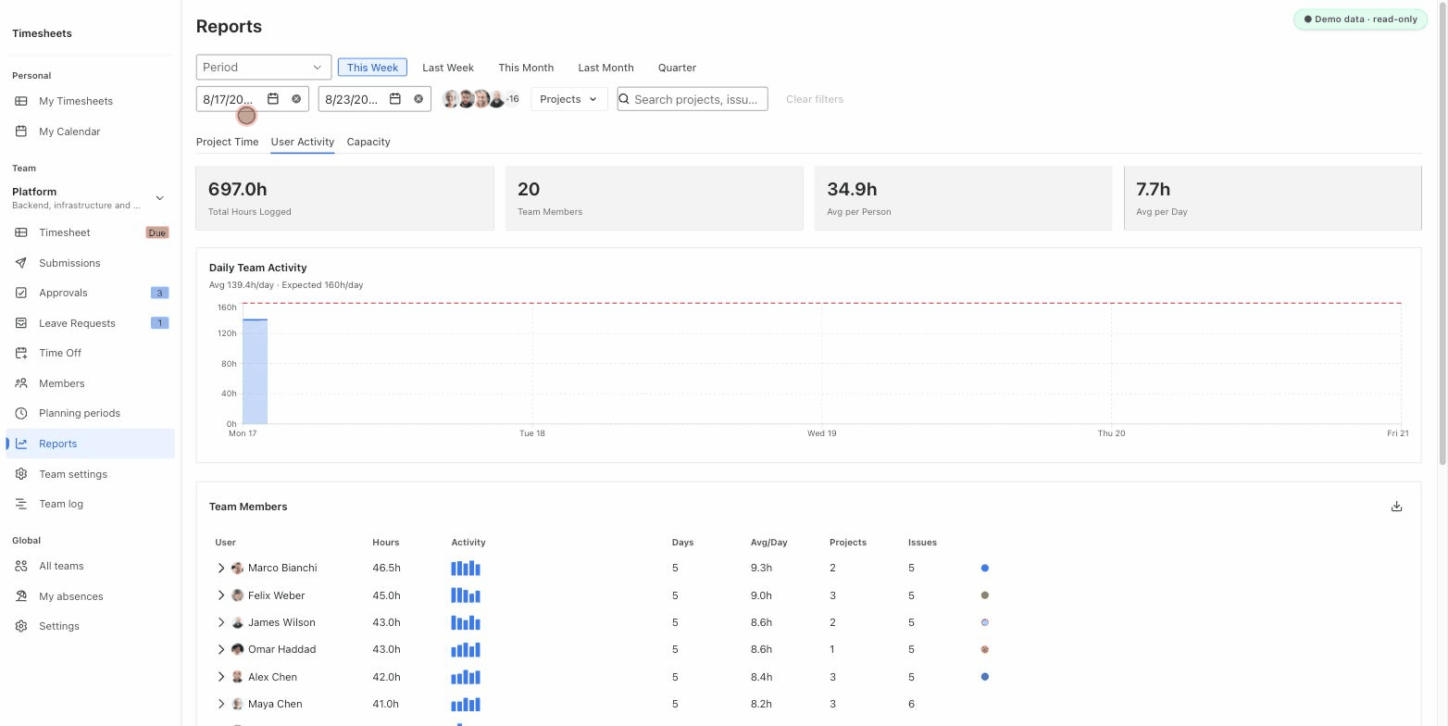
Task: Click the Reports chart icon
Action: [21, 444]
